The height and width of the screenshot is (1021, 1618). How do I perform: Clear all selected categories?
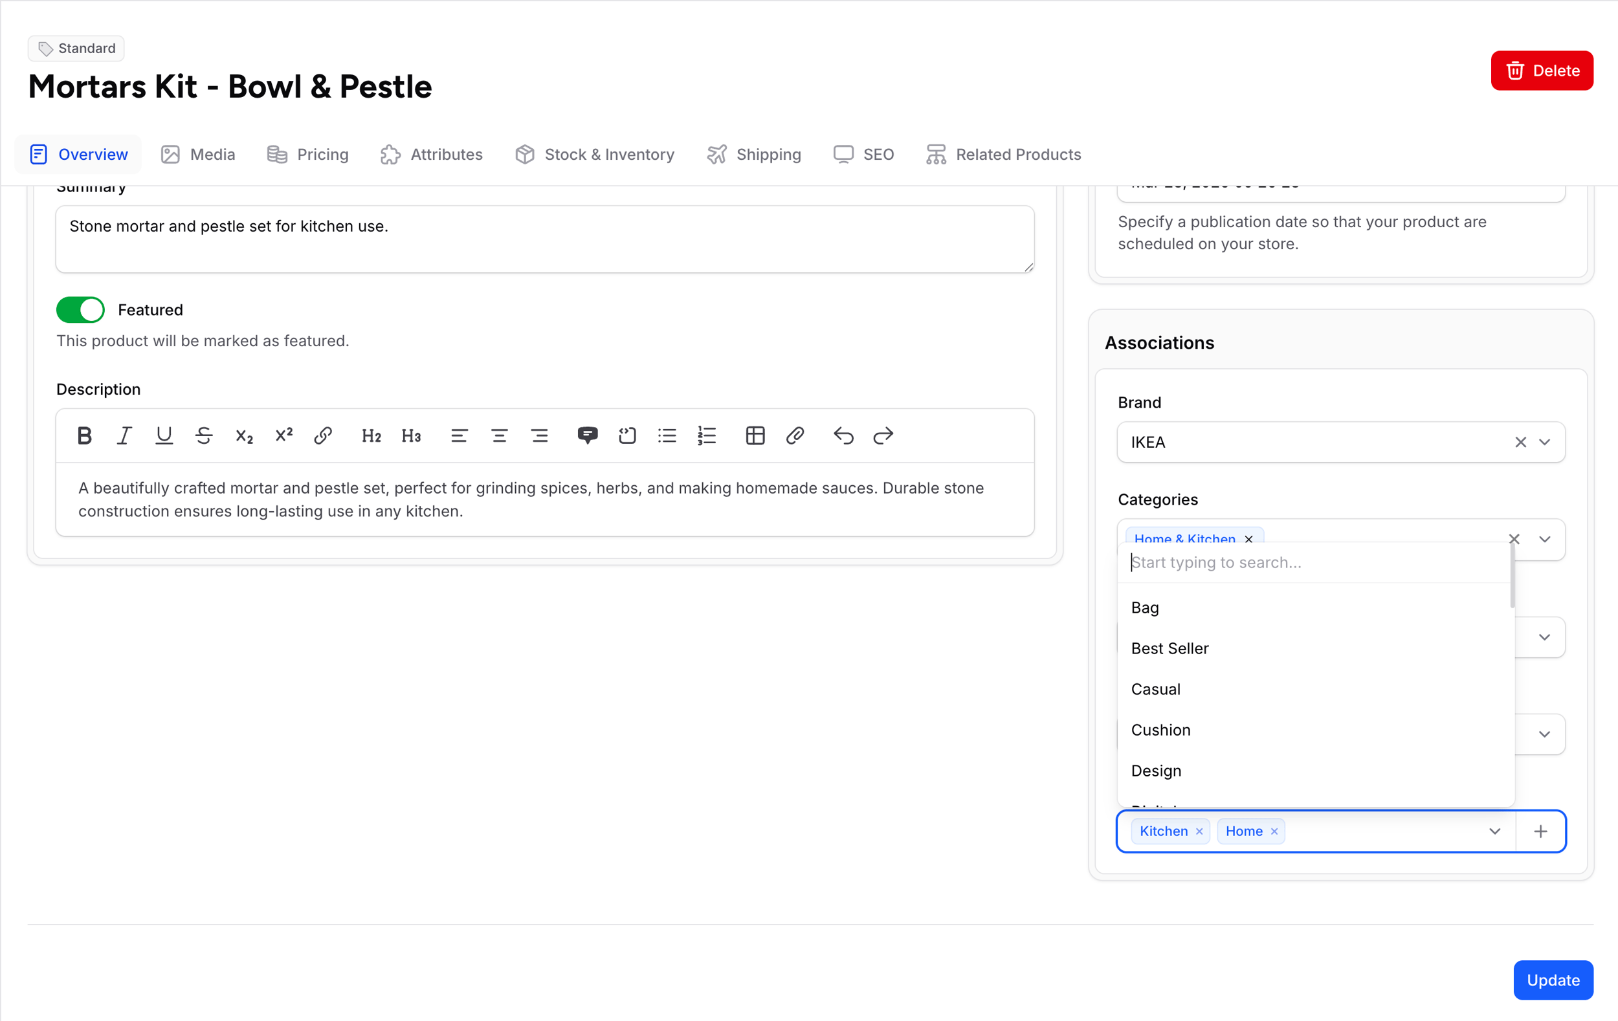(x=1514, y=539)
